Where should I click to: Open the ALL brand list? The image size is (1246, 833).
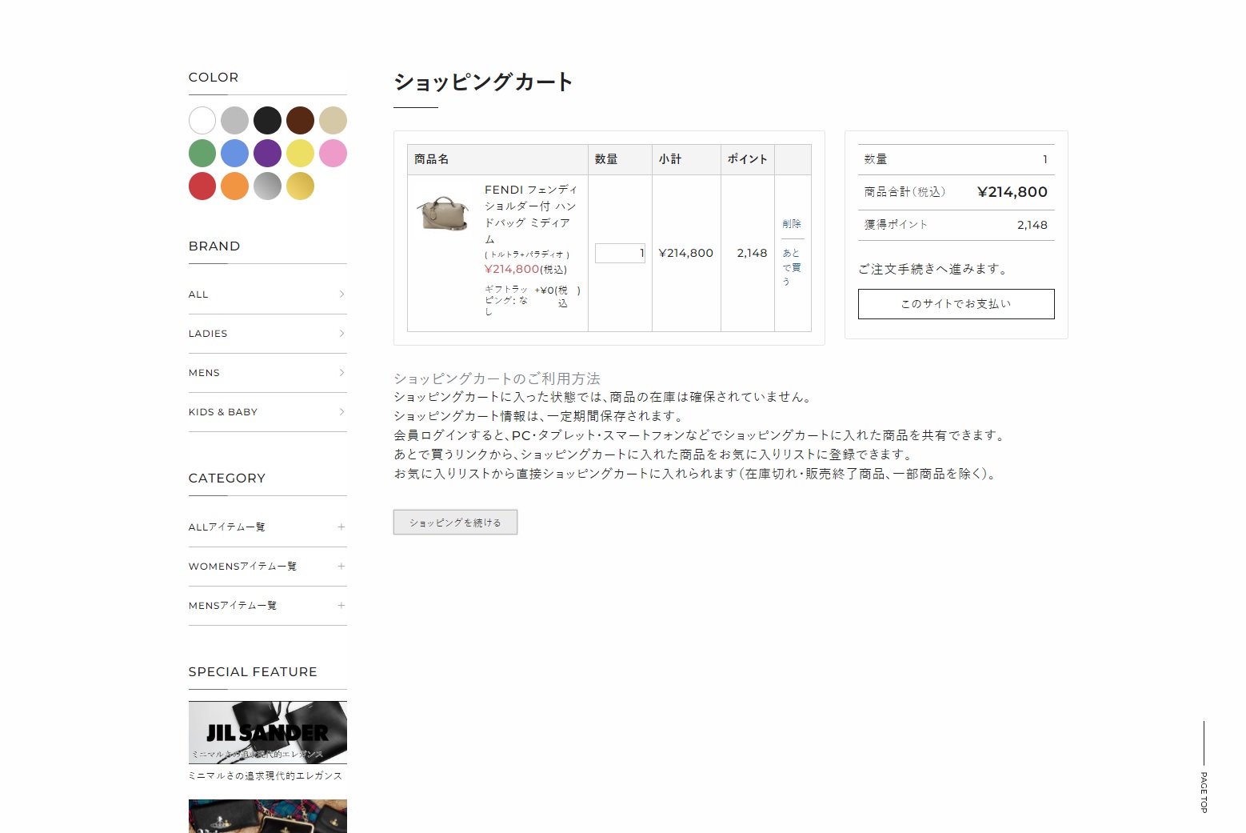point(267,294)
